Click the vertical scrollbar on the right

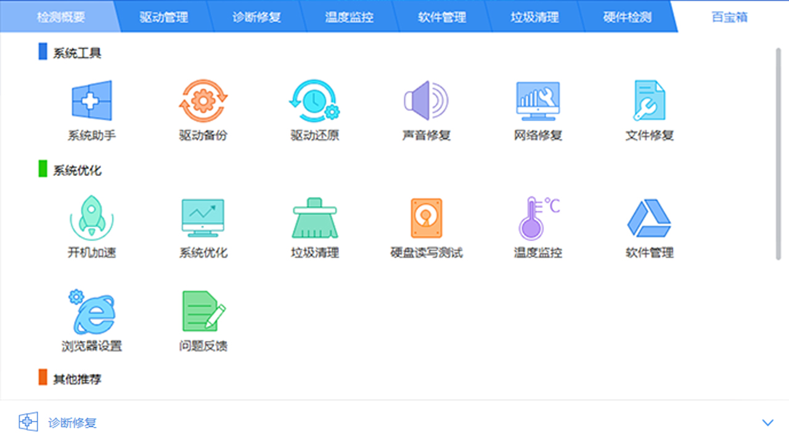[x=778, y=154]
